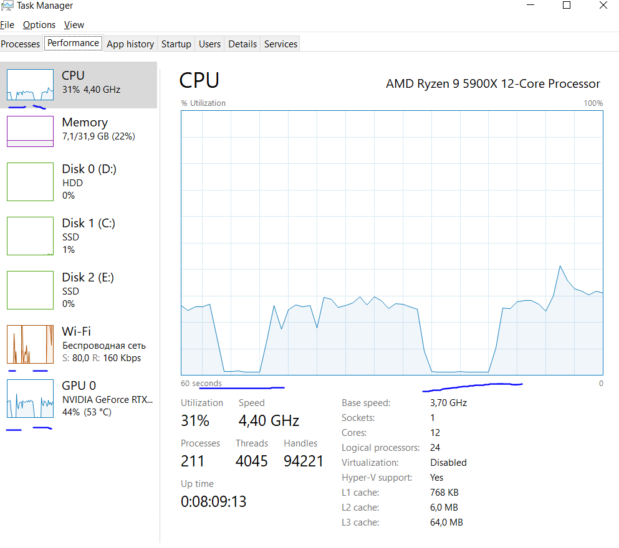Maximize the Task Manager window
This screenshot has height=548, width=619.
click(567, 6)
